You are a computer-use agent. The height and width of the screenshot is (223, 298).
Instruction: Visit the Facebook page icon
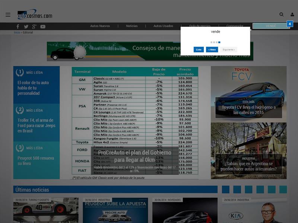[18, 26]
